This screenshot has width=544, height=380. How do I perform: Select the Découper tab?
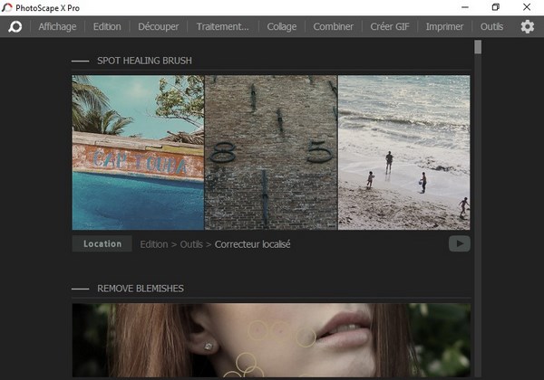click(159, 26)
